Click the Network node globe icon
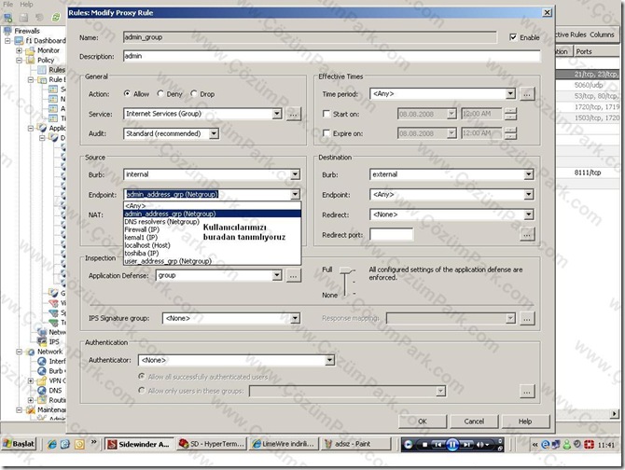Viewport: 625px width, 470px height. click(x=30, y=352)
